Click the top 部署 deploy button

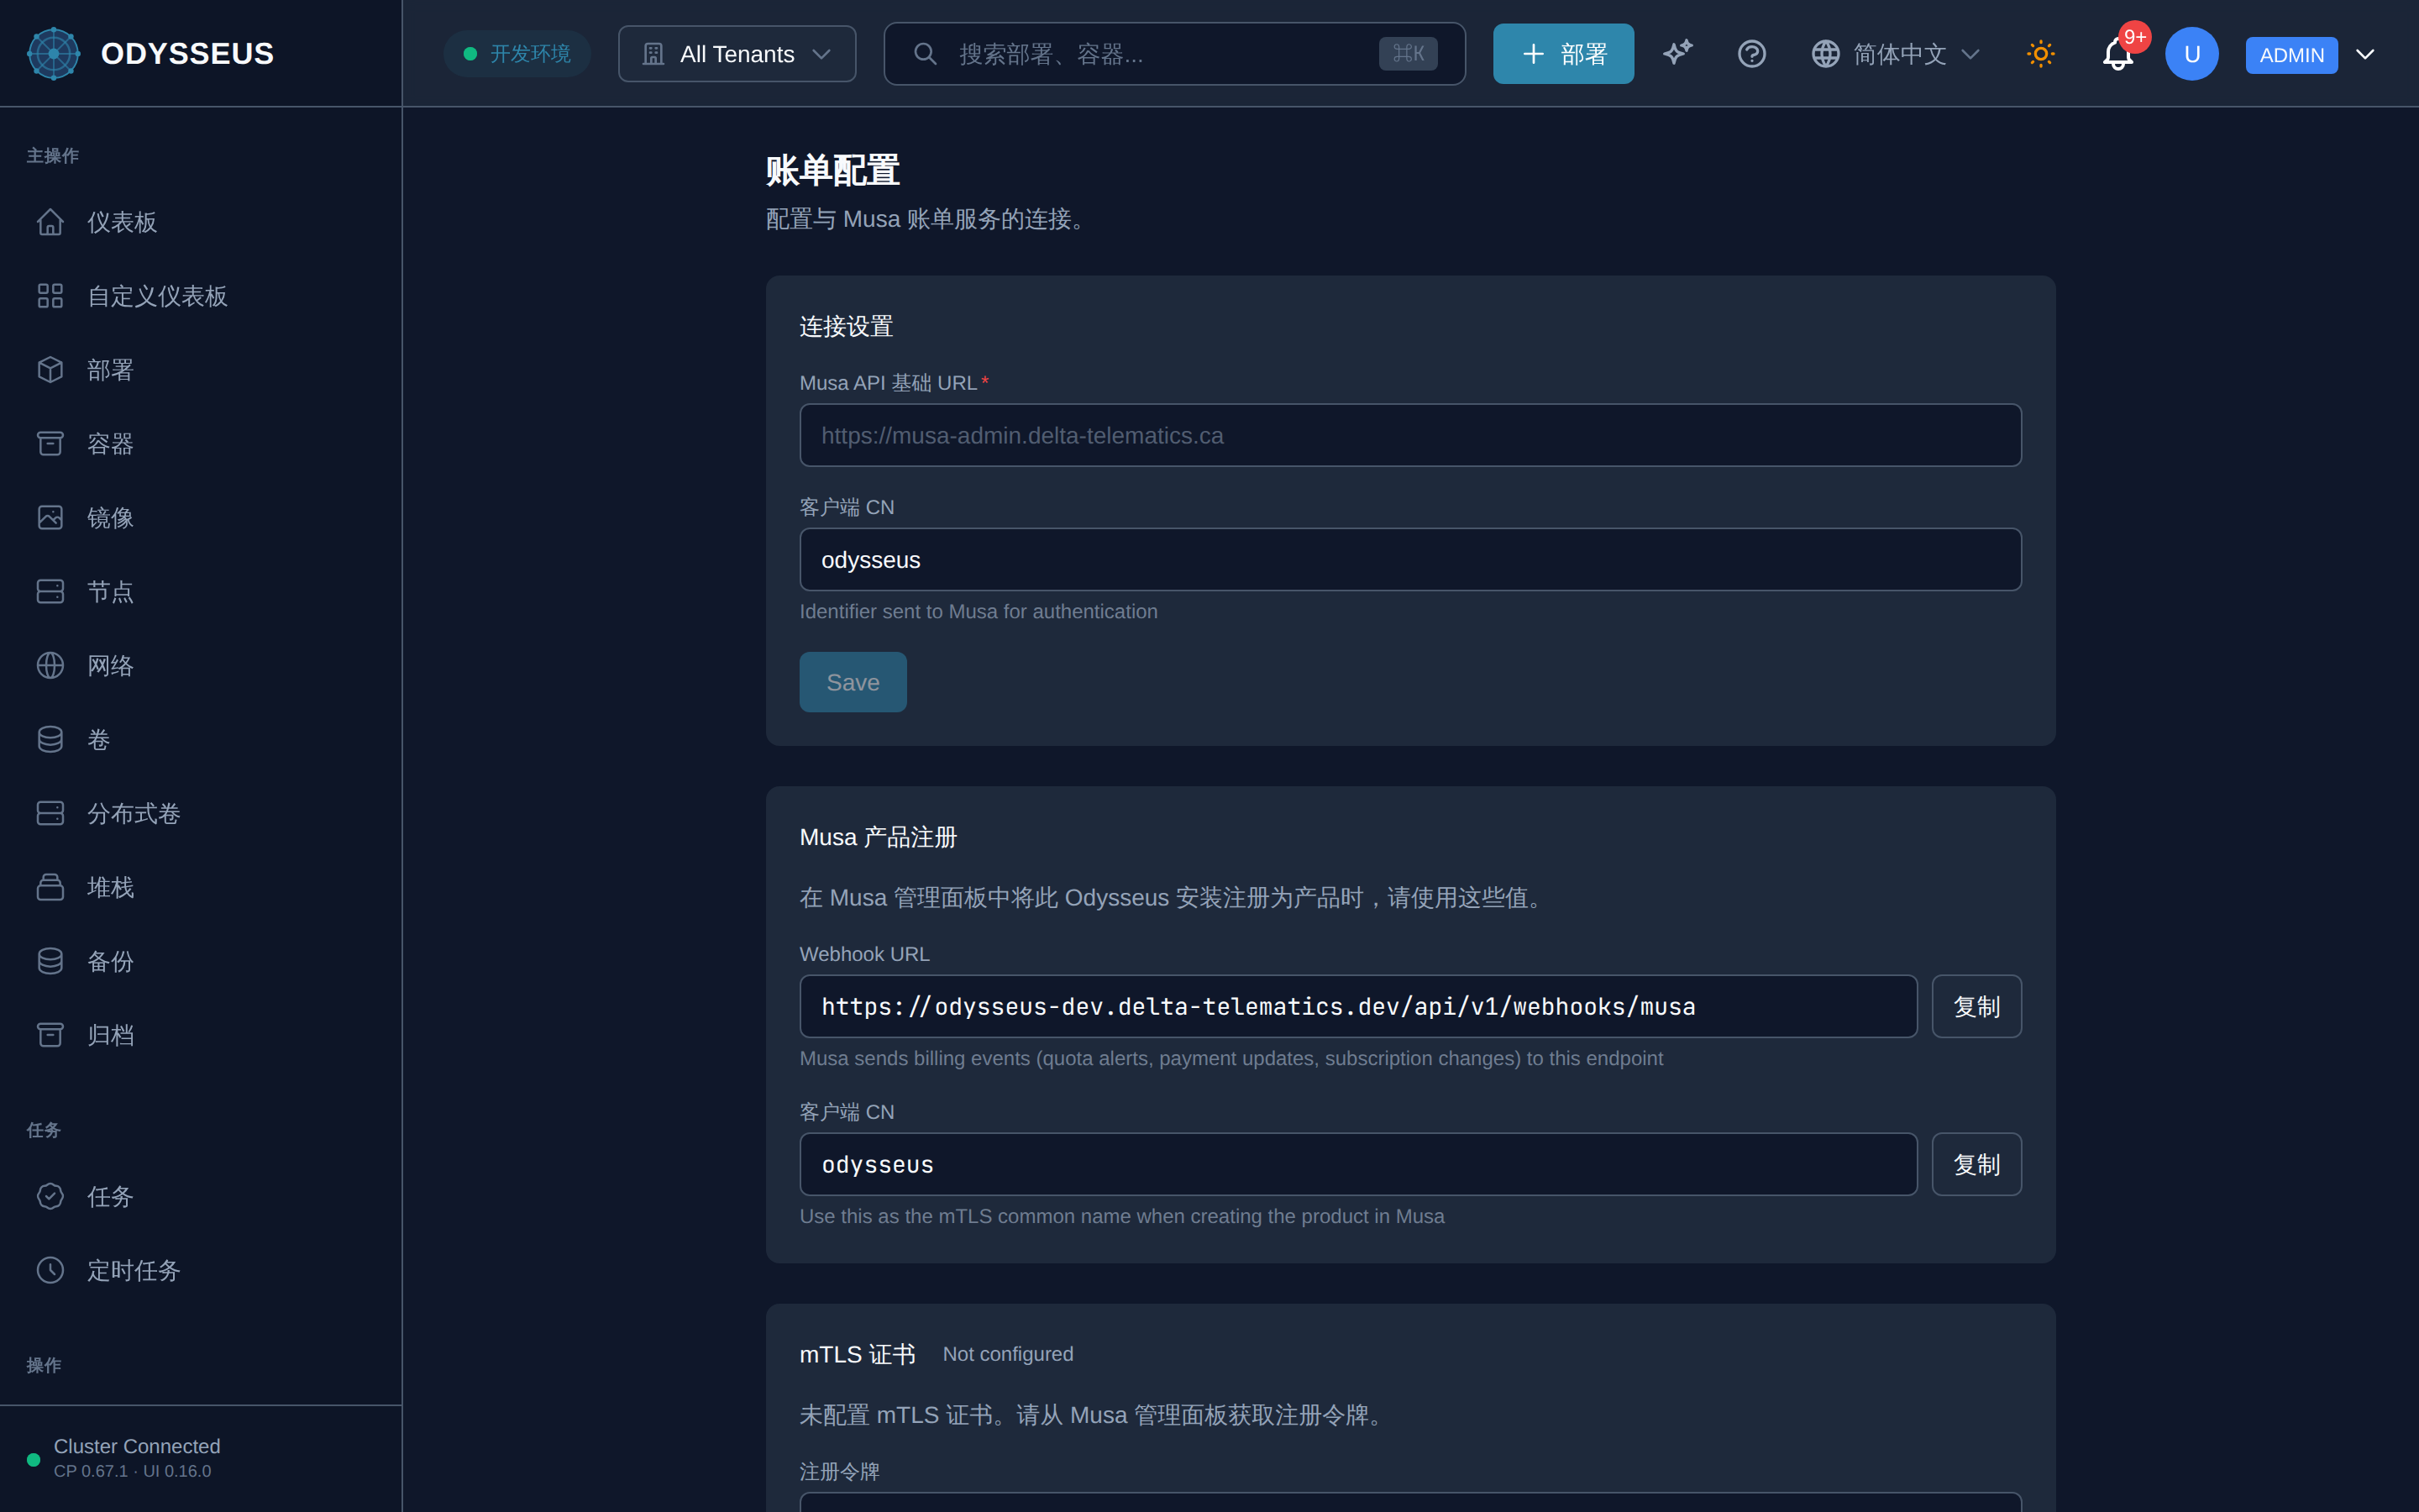click(1563, 54)
